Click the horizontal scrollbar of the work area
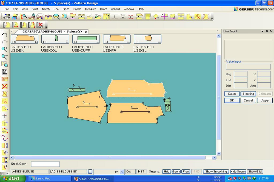 [110, 158]
